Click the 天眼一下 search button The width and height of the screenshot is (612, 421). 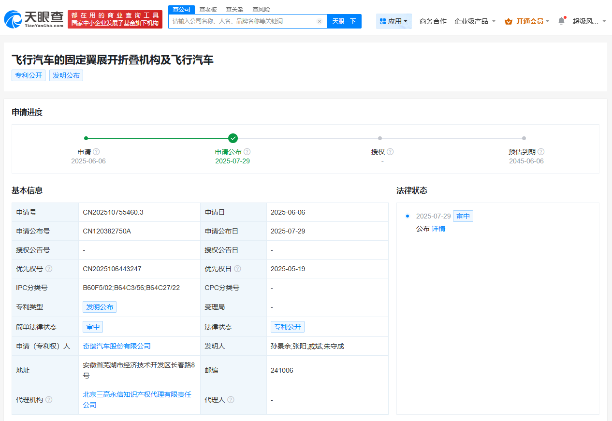pyautogui.click(x=344, y=21)
